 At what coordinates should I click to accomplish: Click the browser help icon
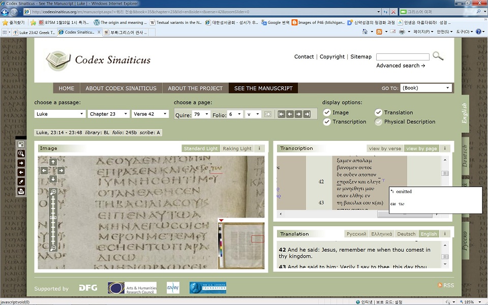(x=479, y=32)
